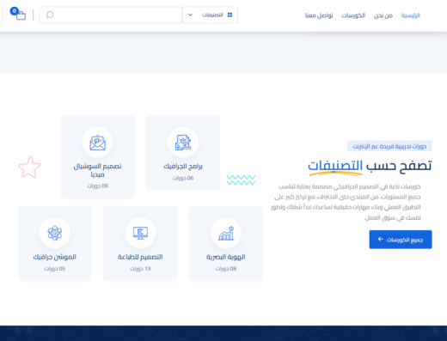The width and height of the screenshot is (447, 341).
Task: Click the search magnifier icon
Action: tap(50, 15)
